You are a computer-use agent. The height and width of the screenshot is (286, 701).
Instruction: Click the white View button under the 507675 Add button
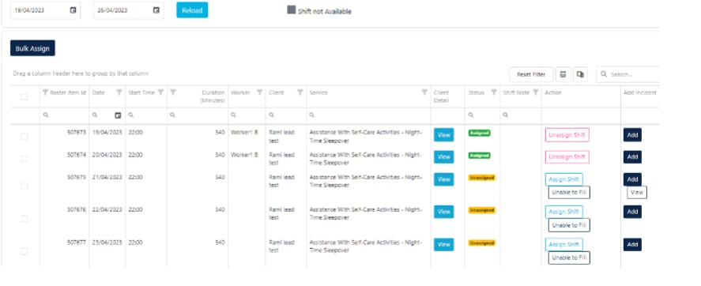click(637, 193)
